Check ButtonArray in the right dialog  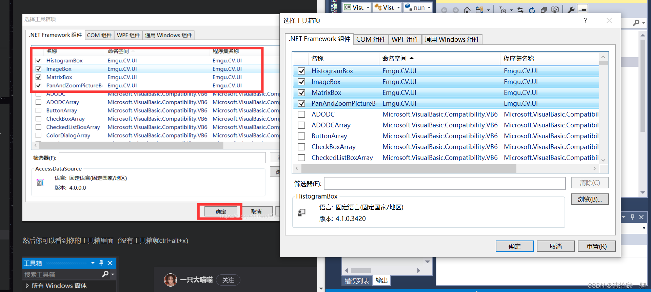(301, 136)
